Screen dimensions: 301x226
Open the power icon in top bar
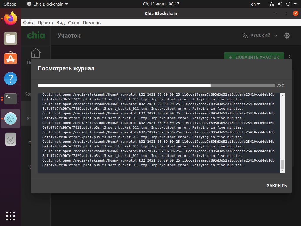tap(288, 4)
